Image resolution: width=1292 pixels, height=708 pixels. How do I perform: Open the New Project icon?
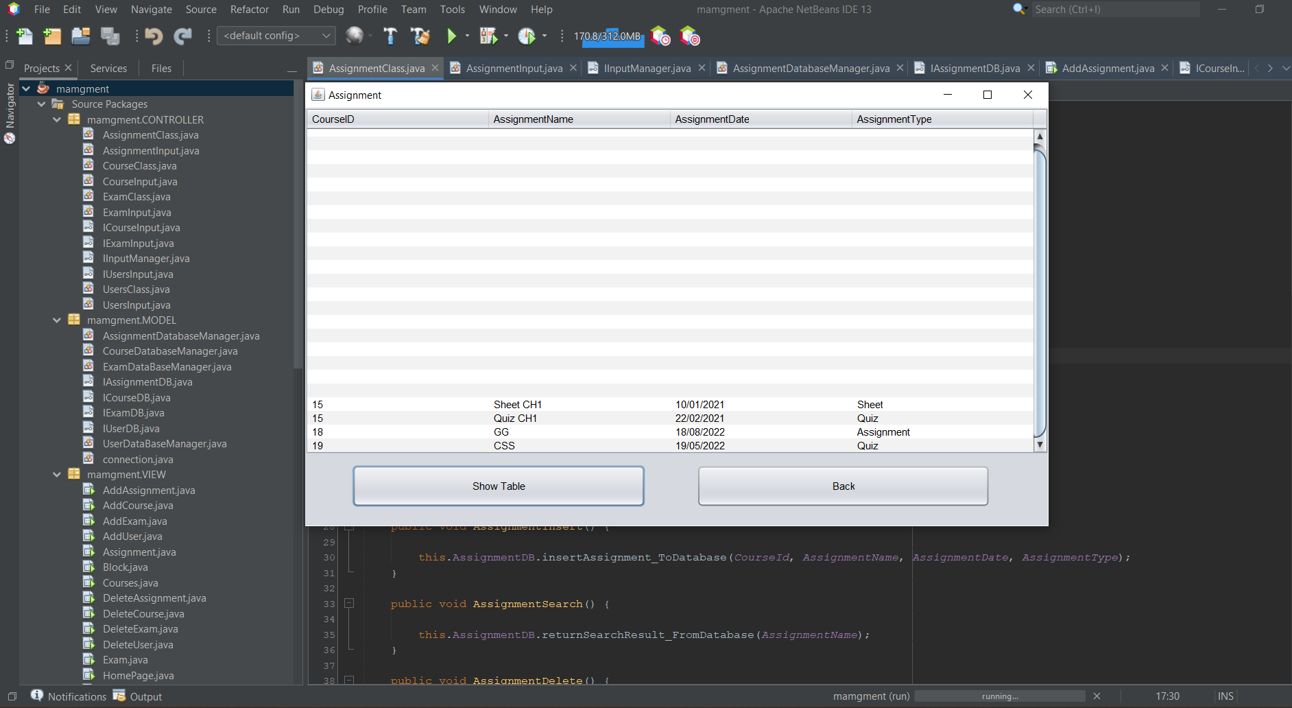52,36
